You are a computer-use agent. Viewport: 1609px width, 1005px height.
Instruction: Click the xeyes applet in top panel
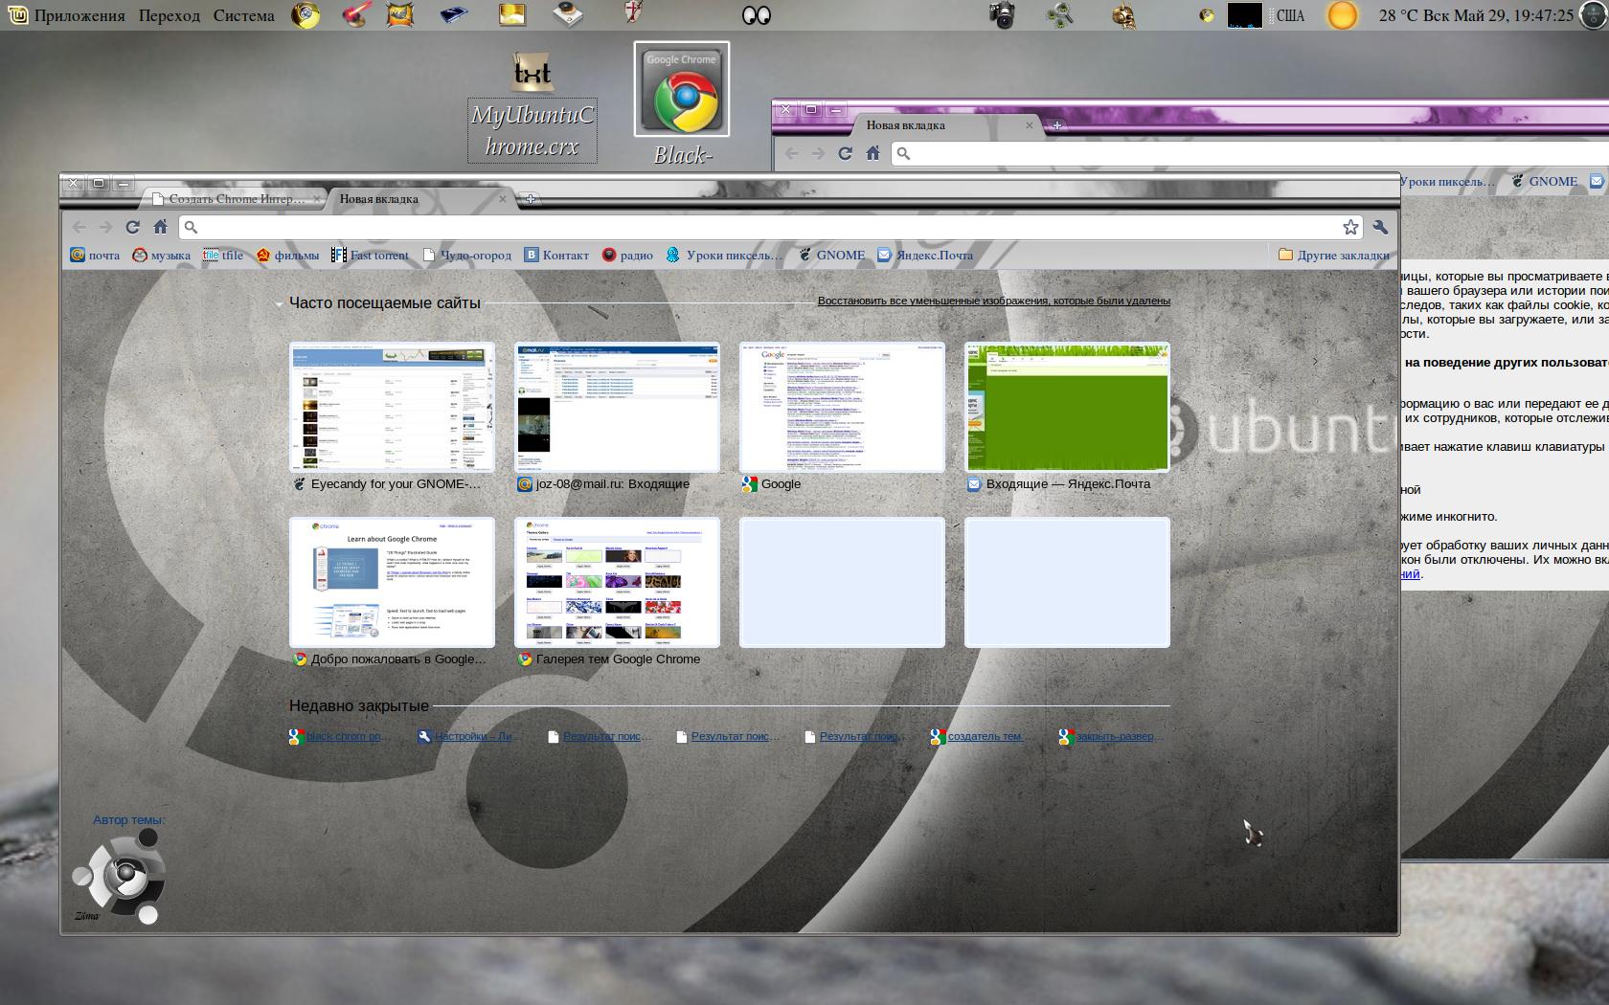(757, 15)
